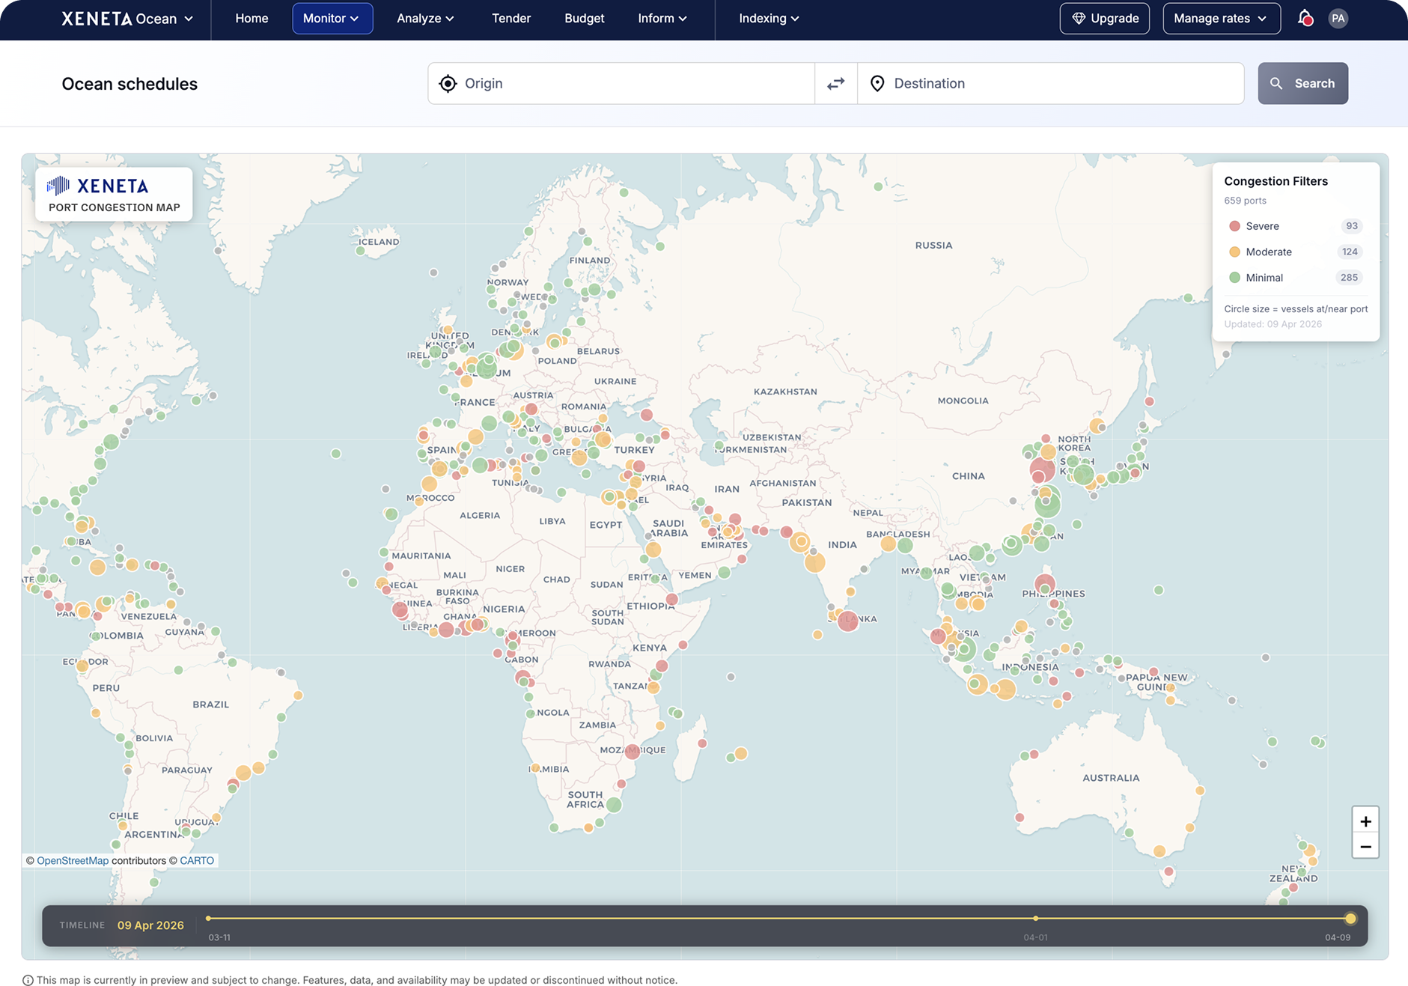1408x986 pixels.
Task: Click the Search button
Action: point(1302,83)
